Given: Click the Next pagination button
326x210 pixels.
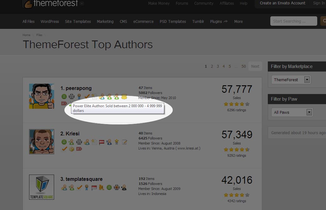Looking at the screenshot, I should (x=255, y=66).
